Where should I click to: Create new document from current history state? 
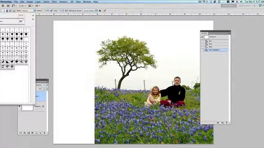point(218,123)
